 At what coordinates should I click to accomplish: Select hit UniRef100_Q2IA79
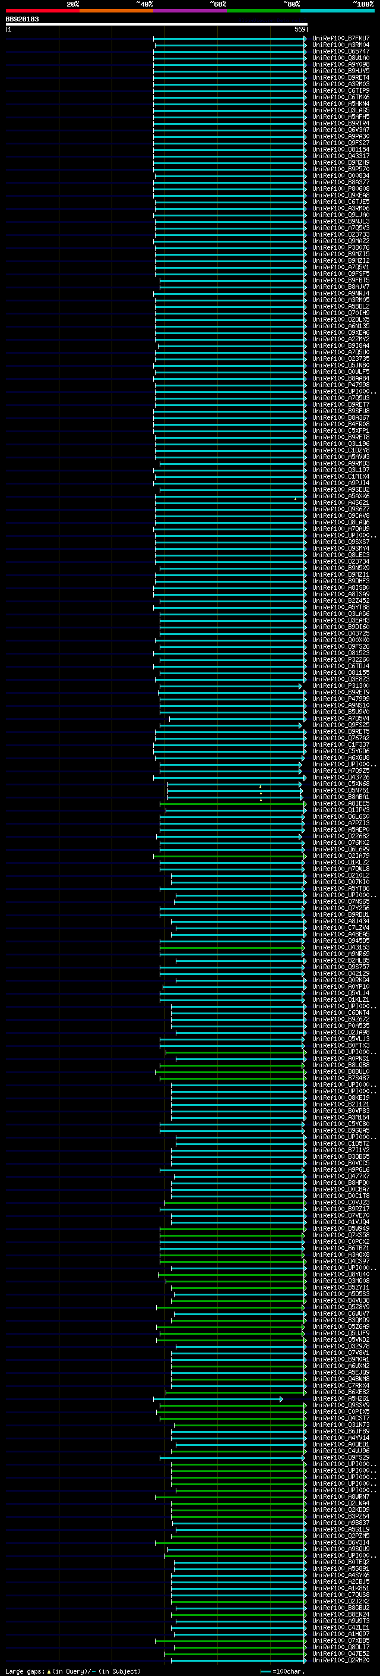(x=340, y=856)
